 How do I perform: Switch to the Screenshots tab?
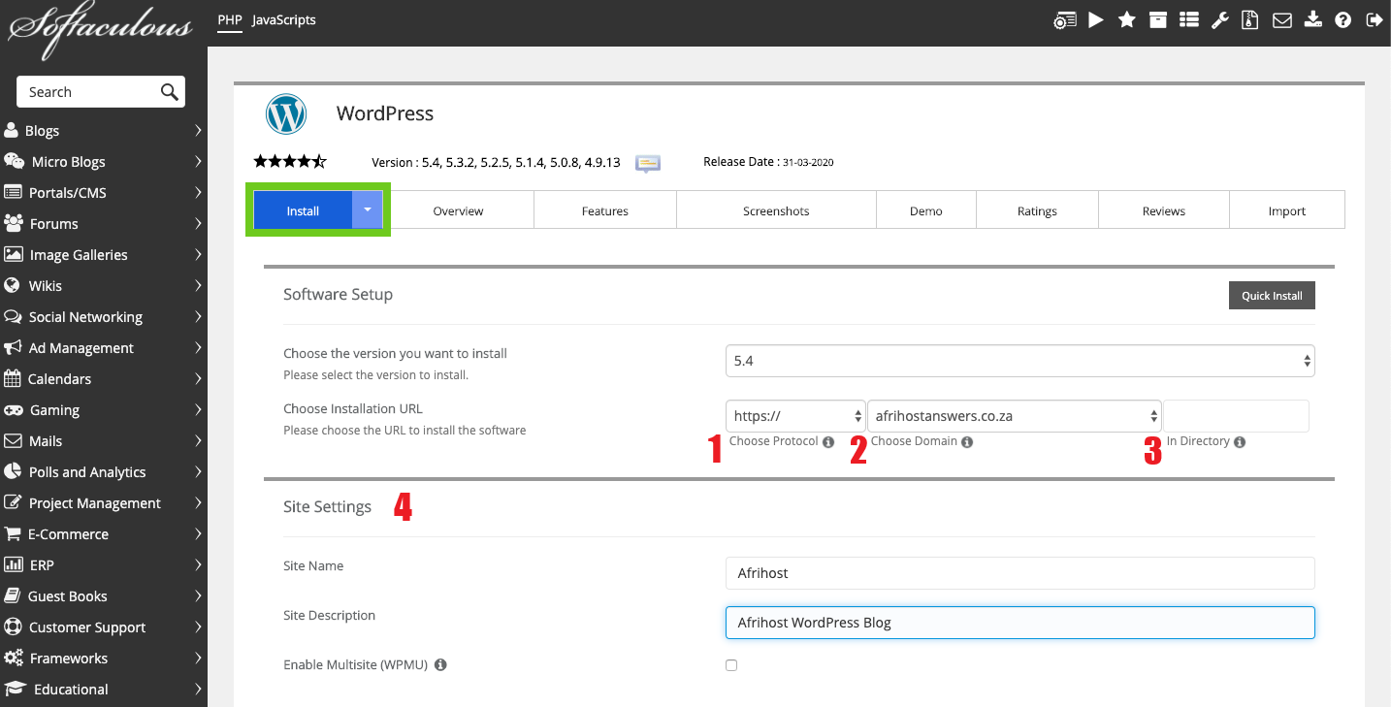pyautogui.click(x=775, y=210)
